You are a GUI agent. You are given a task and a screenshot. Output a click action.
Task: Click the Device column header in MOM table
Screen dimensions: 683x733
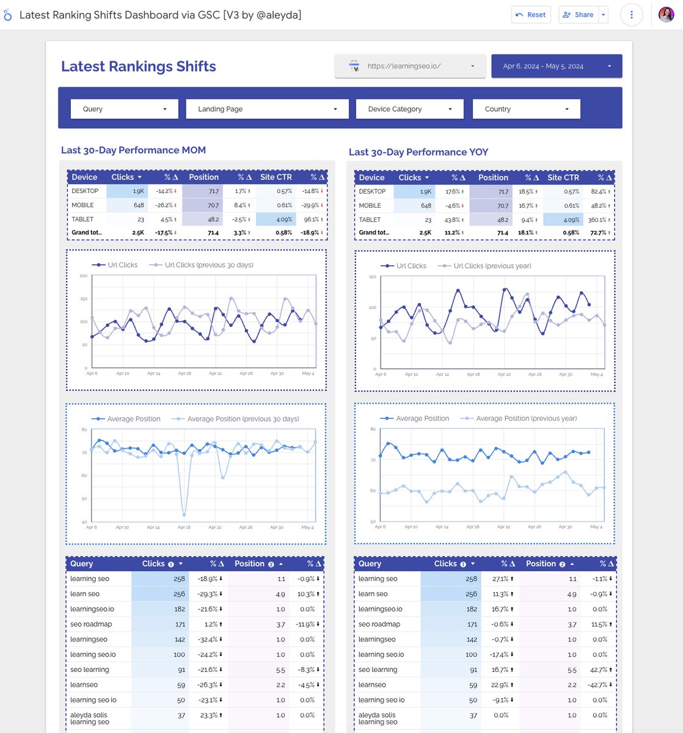point(84,177)
